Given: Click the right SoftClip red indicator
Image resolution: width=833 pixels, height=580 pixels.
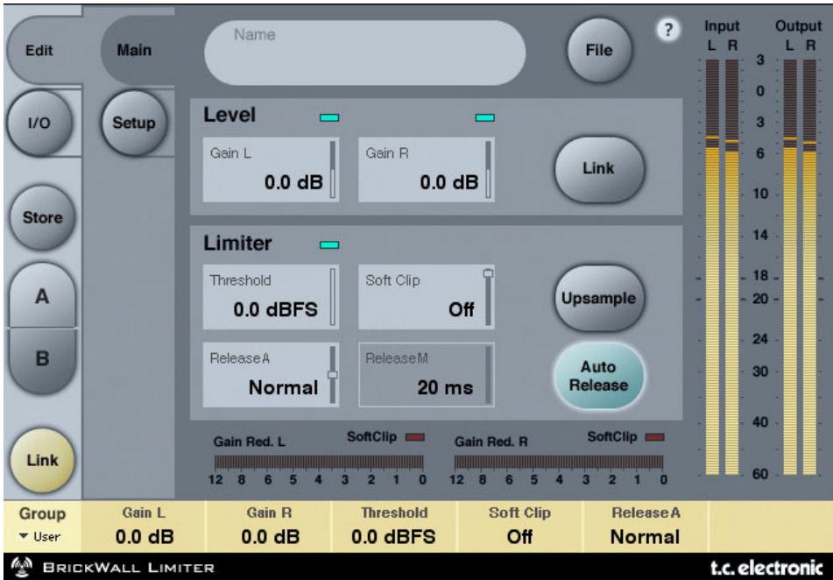Looking at the screenshot, I should tap(654, 437).
